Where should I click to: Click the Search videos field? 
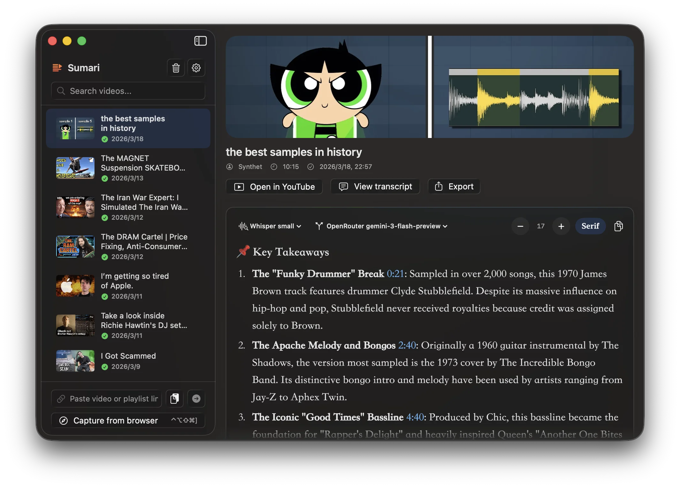(x=128, y=91)
